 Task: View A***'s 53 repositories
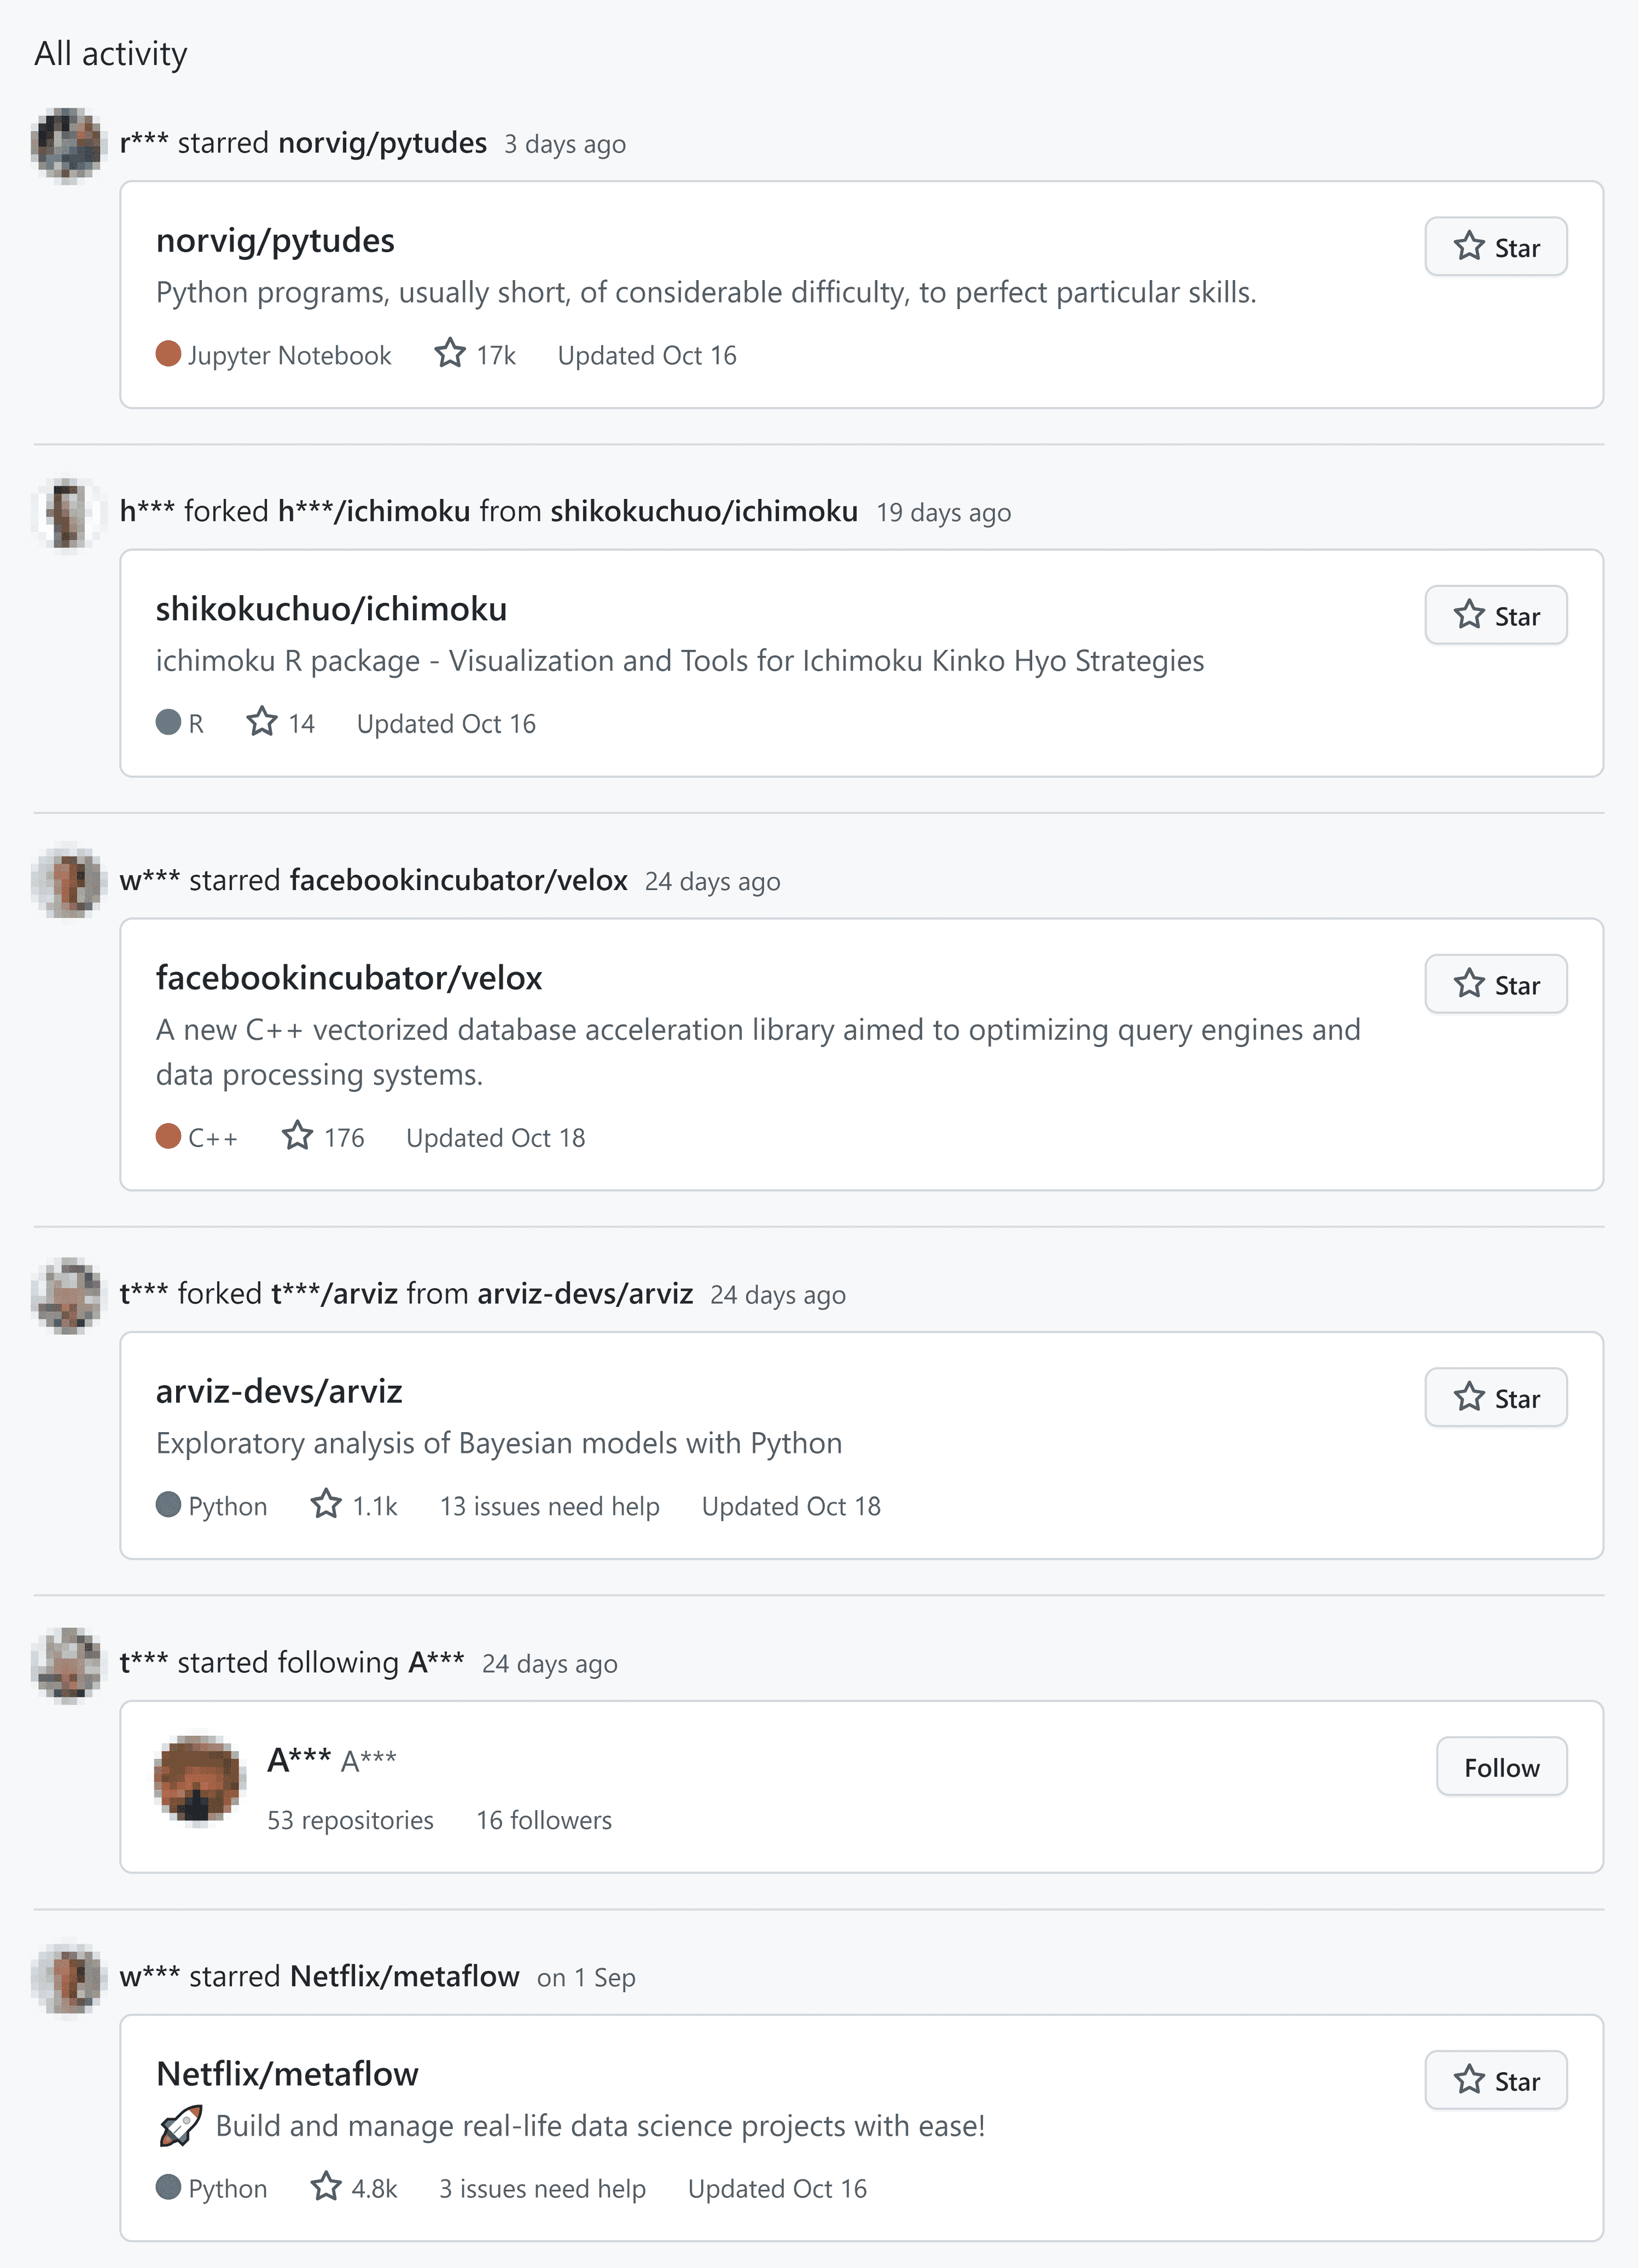350,1820
